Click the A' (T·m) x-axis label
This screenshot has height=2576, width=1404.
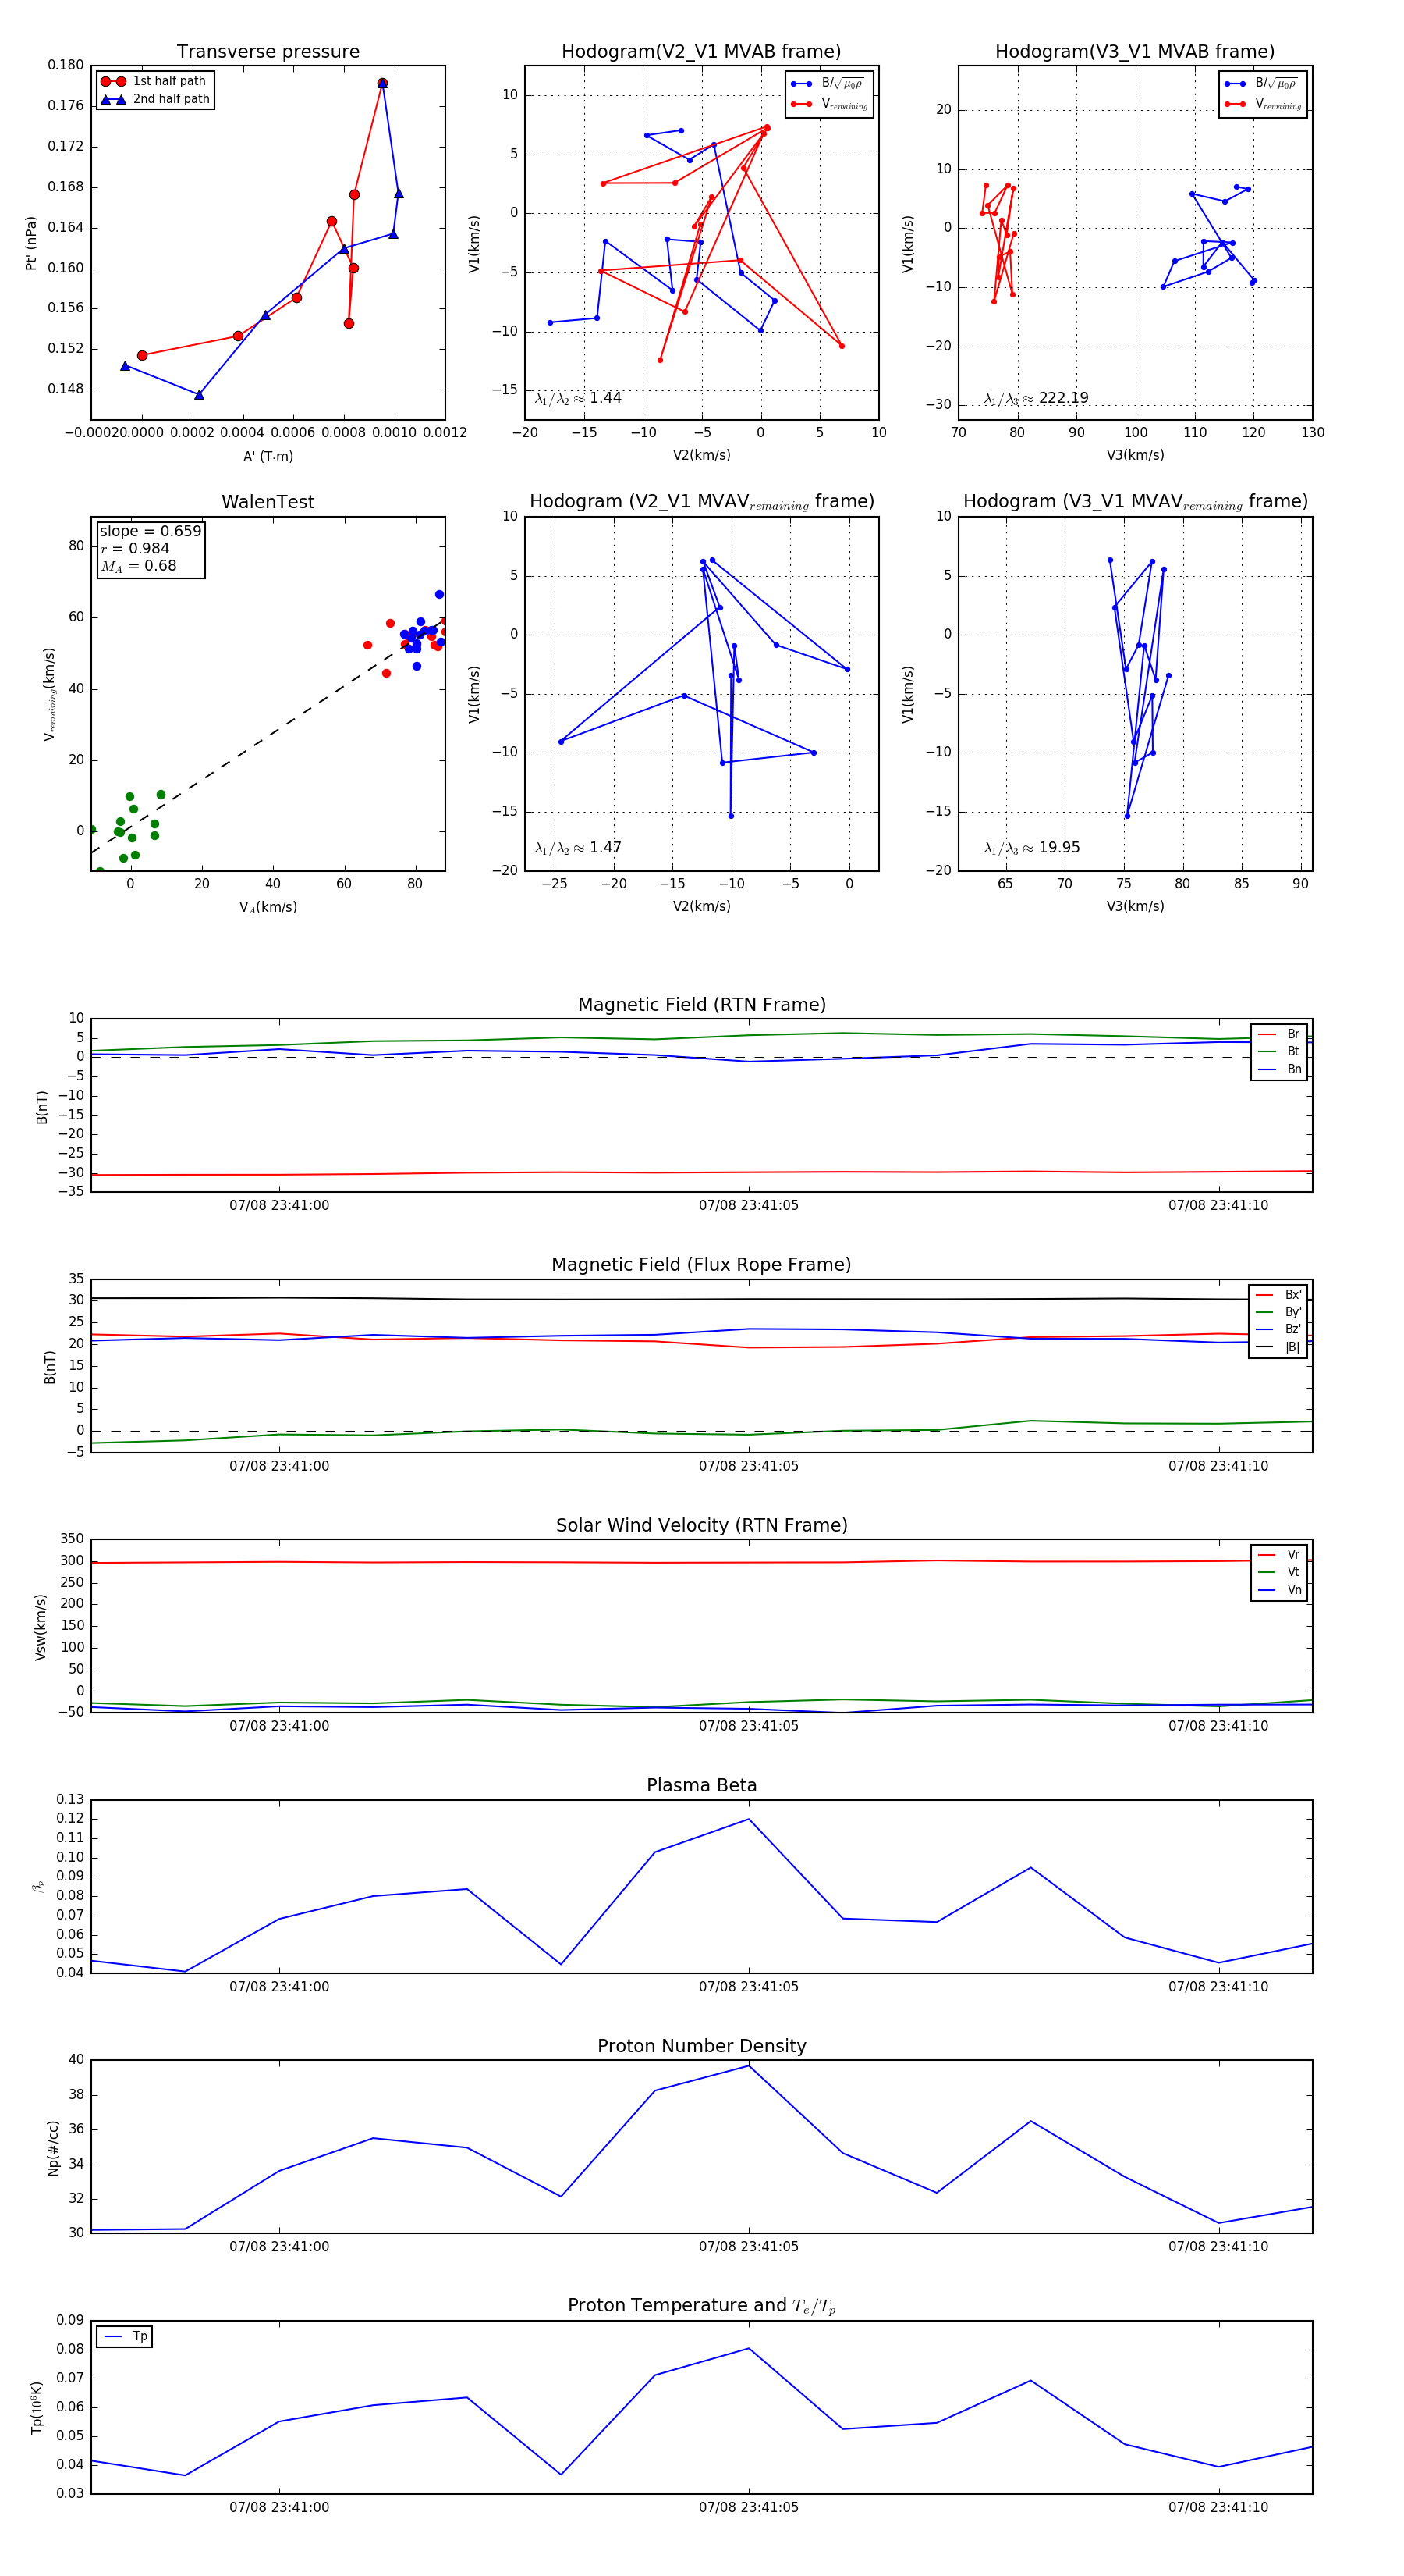point(268,456)
